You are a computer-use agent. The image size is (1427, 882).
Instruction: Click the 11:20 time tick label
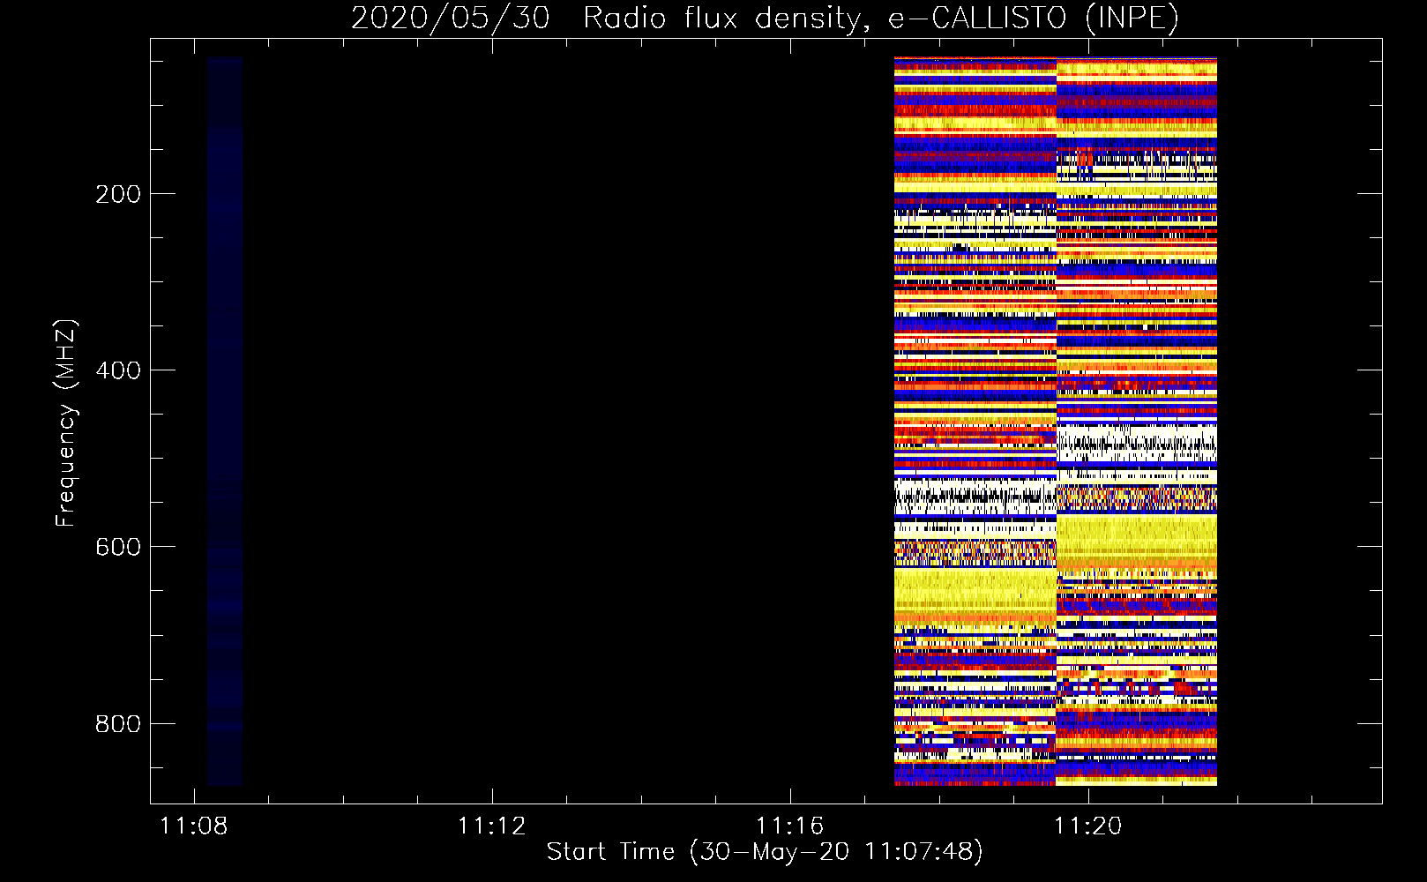(1089, 826)
